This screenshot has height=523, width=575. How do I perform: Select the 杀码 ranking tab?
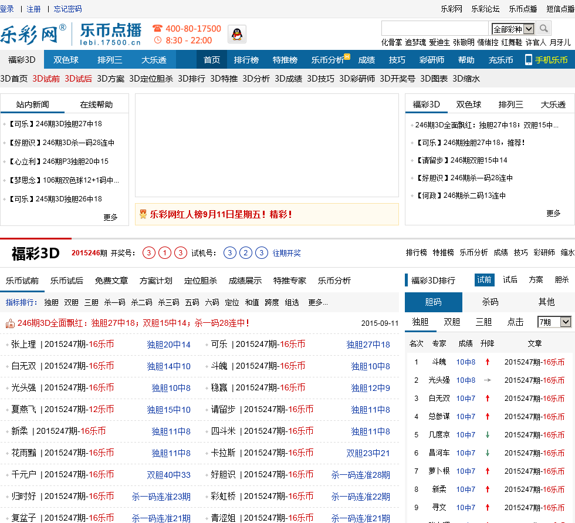click(x=490, y=302)
